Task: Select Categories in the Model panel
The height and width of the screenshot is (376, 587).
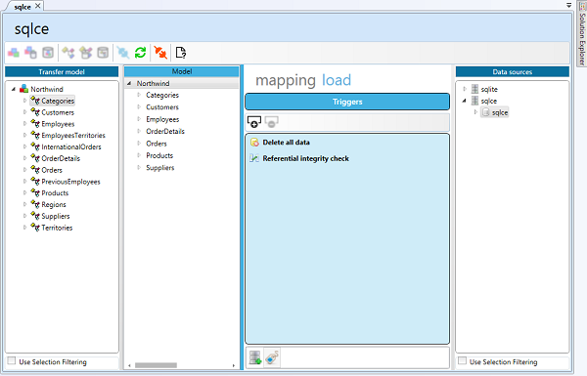Action: 162,96
